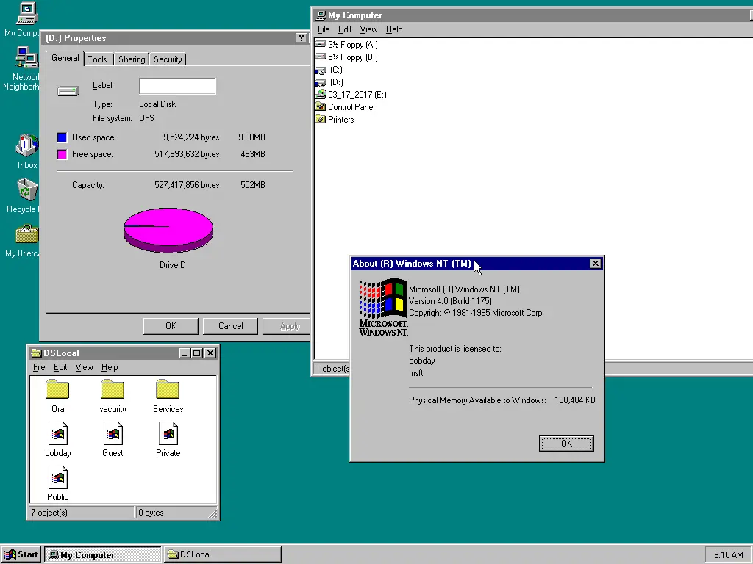Open File menu in My Computer window

[x=324, y=29]
